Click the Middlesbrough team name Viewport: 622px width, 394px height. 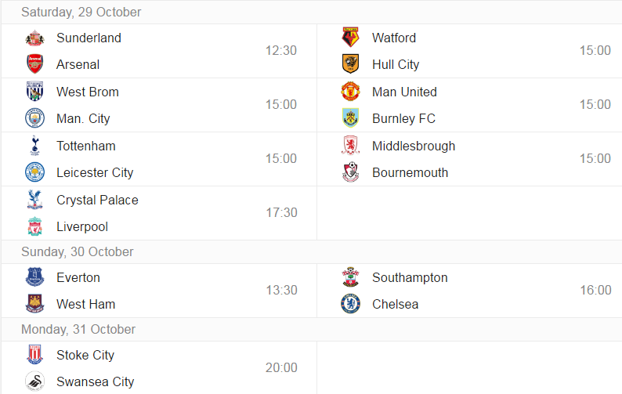click(414, 146)
